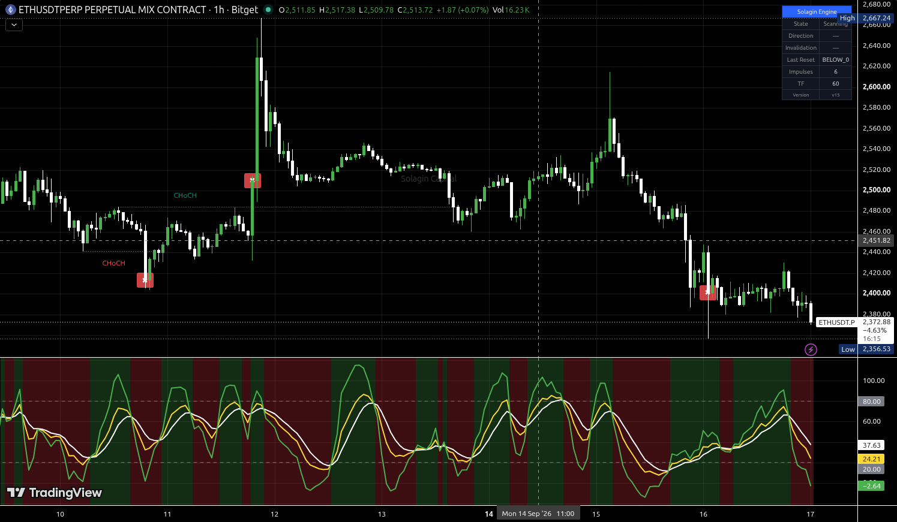Click the purple lightning bolt icon

tap(811, 349)
